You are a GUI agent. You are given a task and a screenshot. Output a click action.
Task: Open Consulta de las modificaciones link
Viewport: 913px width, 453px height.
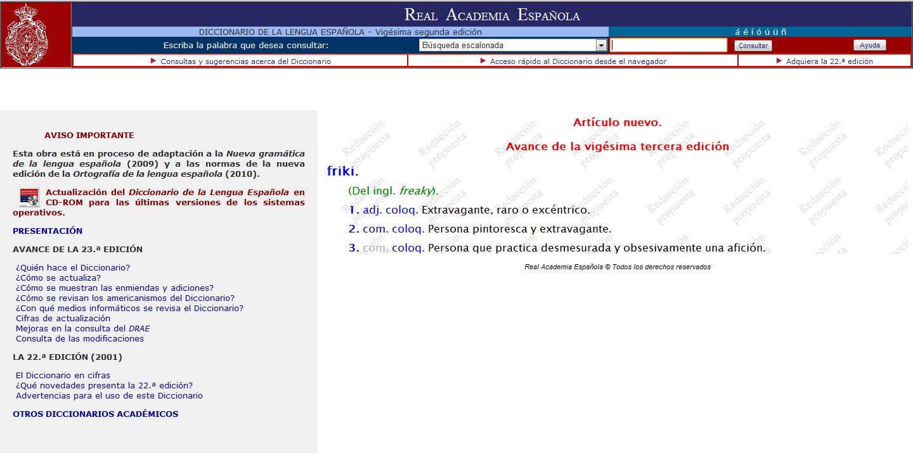pos(80,339)
